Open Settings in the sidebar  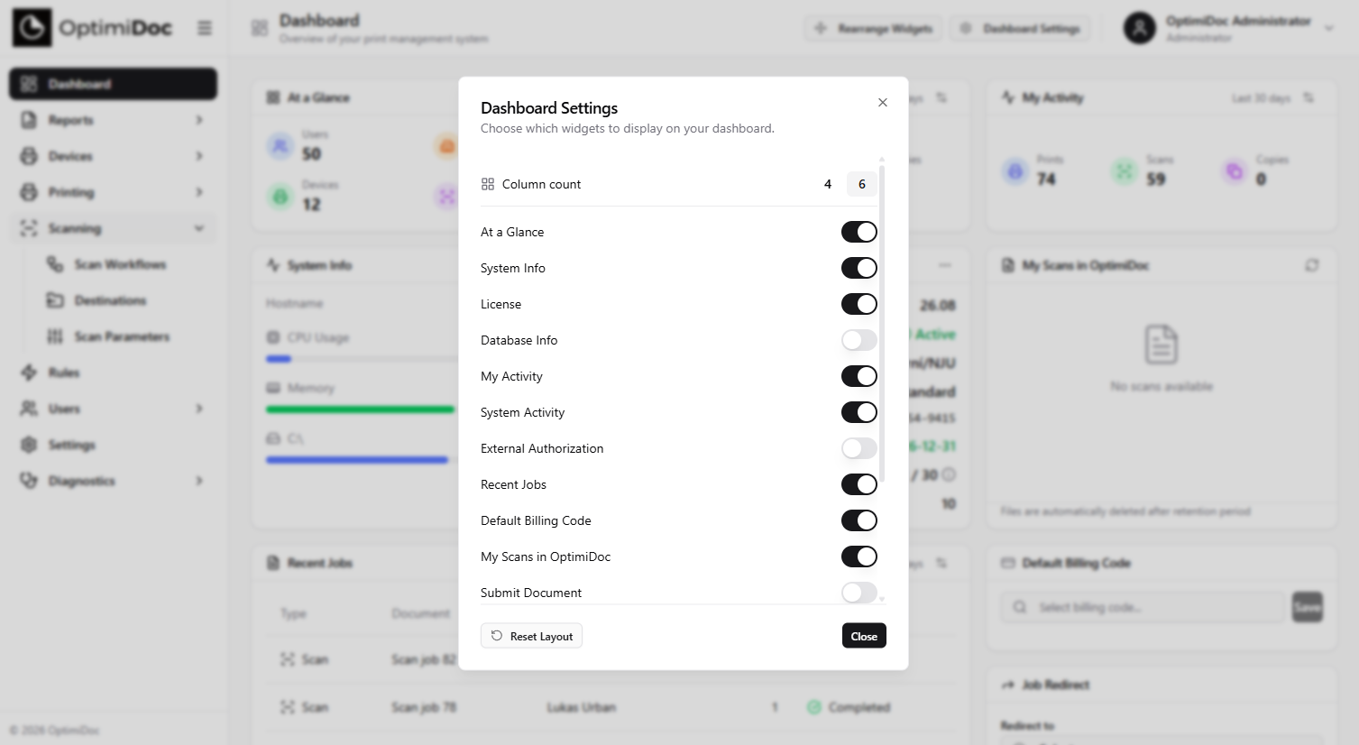coord(114,445)
